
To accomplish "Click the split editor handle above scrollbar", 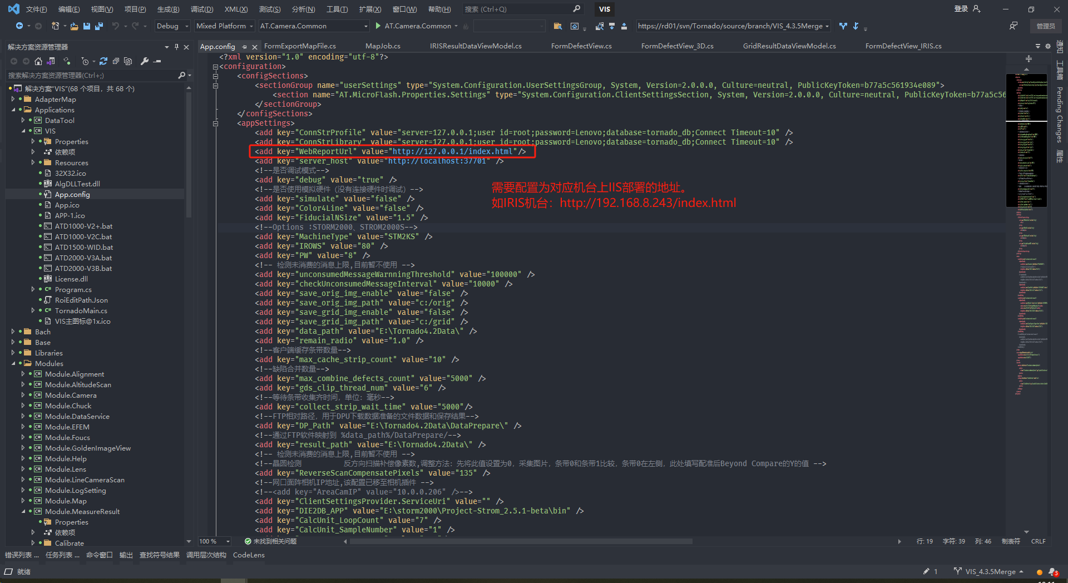I will click(x=1029, y=58).
